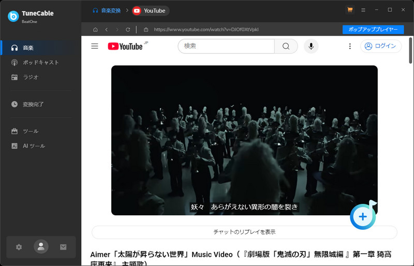Click the YouTube 検索 input field
The height and width of the screenshot is (266, 414).
(226, 46)
